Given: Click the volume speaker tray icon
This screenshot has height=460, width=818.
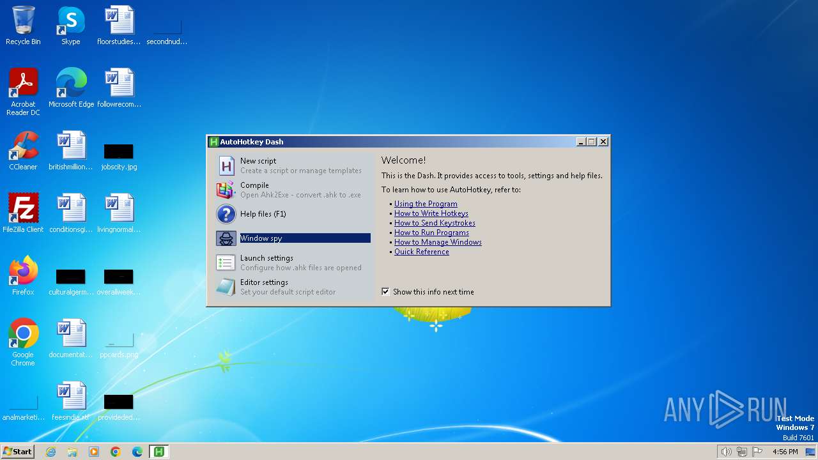Looking at the screenshot, I should tap(726, 452).
